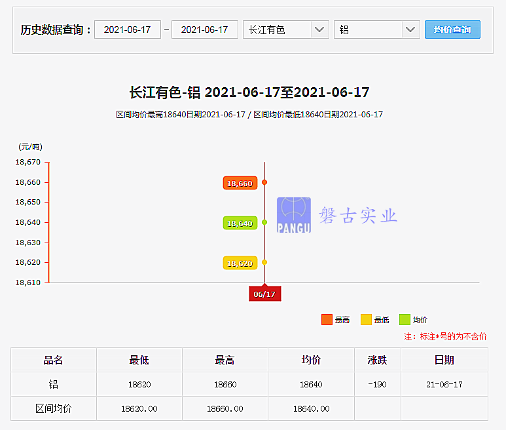Click the yellow 18,620 low price label
506x430 pixels.
click(x=240, y=263)
